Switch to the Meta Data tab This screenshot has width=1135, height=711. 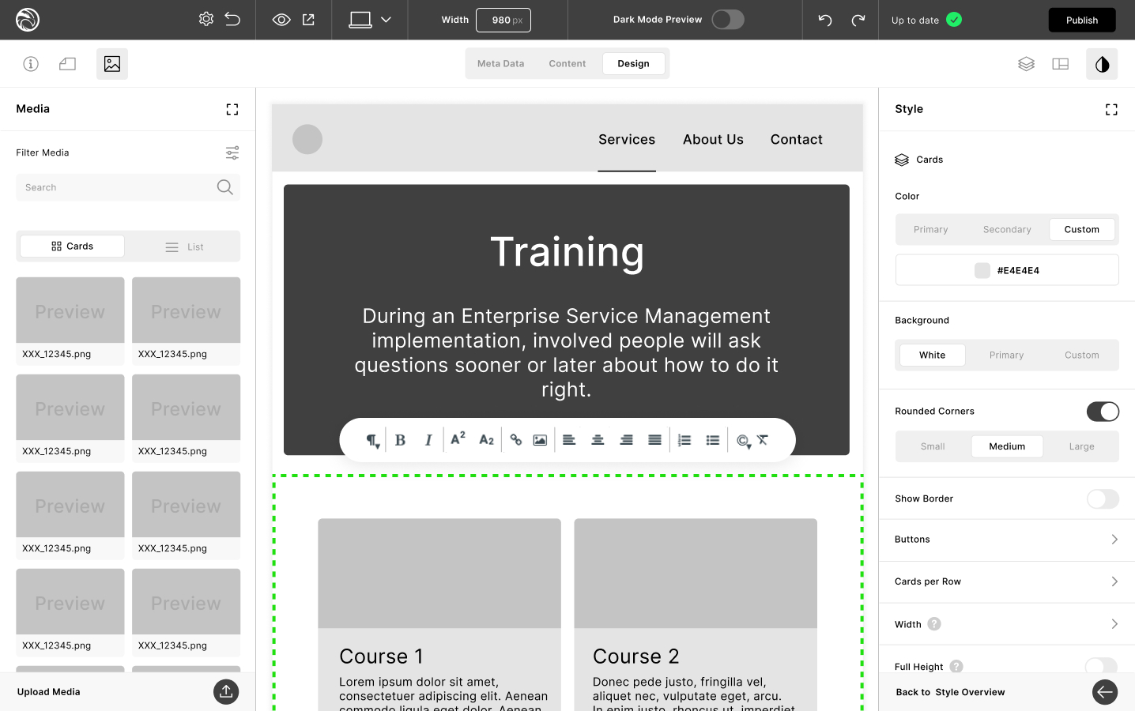click(x=500, y=64)
